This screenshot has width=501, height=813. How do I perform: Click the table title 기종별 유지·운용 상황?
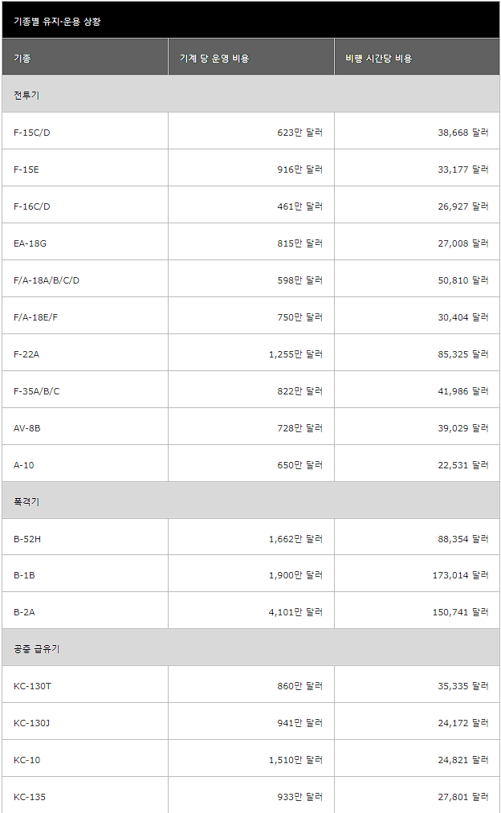(x=57, y=21)
